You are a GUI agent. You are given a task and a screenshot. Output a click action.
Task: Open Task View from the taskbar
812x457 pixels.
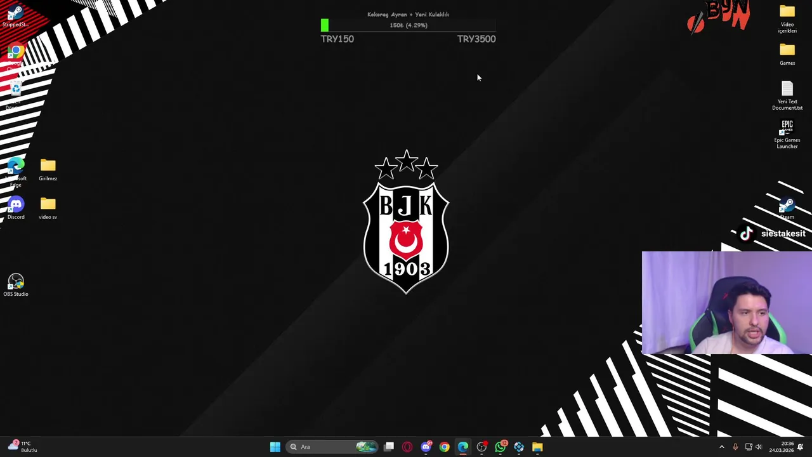[389, 447]
